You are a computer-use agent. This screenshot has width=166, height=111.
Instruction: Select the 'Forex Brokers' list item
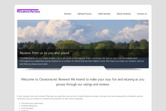coord(27,108)
